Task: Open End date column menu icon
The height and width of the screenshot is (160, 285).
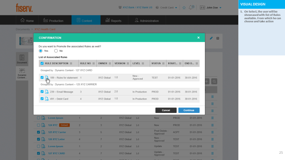Action: [x=197, y=63]
